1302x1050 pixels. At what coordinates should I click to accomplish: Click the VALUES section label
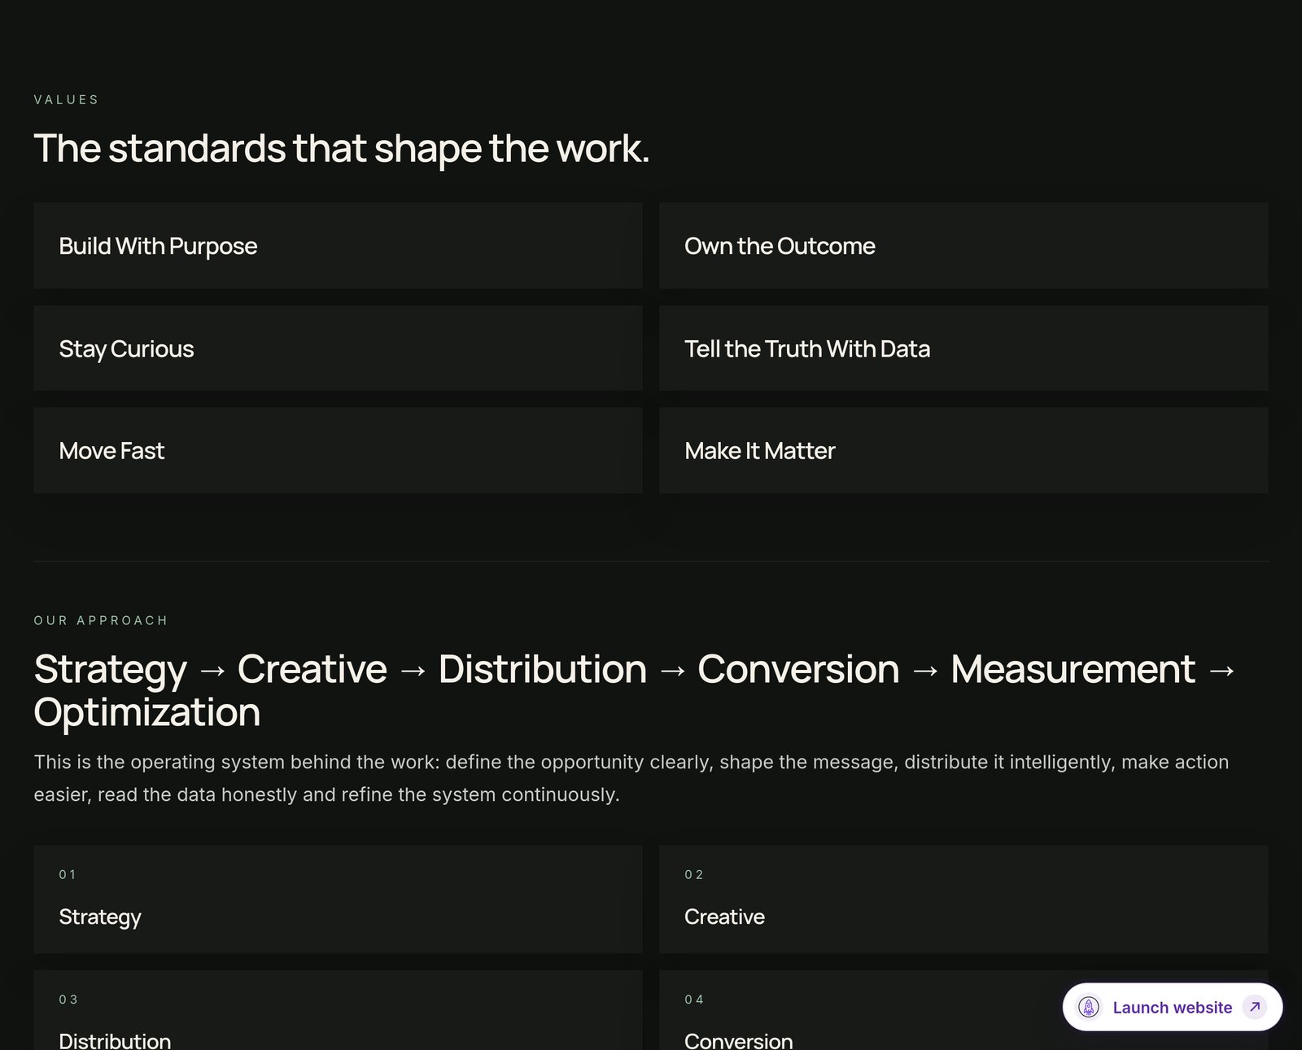[66, 99]
